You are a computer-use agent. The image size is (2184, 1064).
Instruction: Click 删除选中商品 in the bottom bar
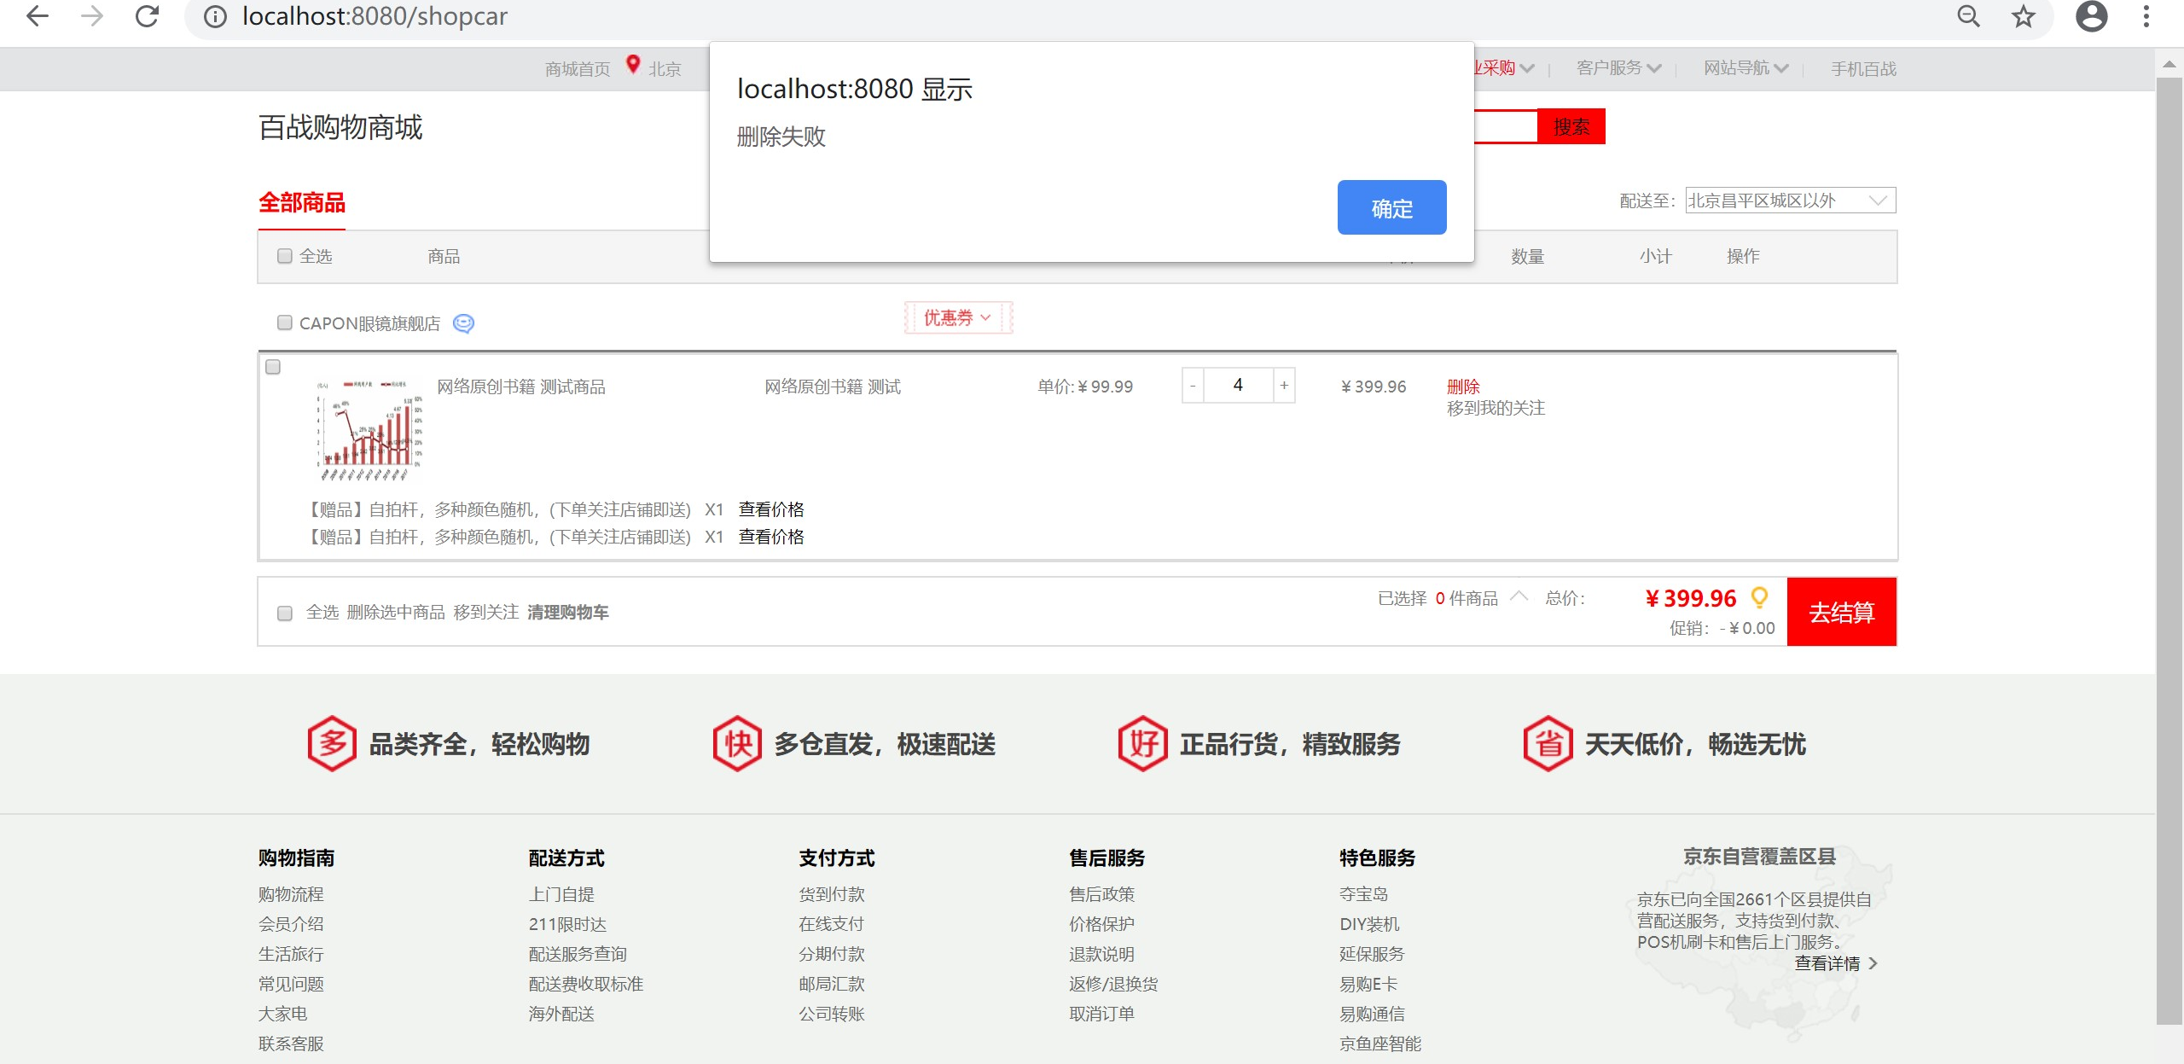pyautogui.click(x=396, y=612)
